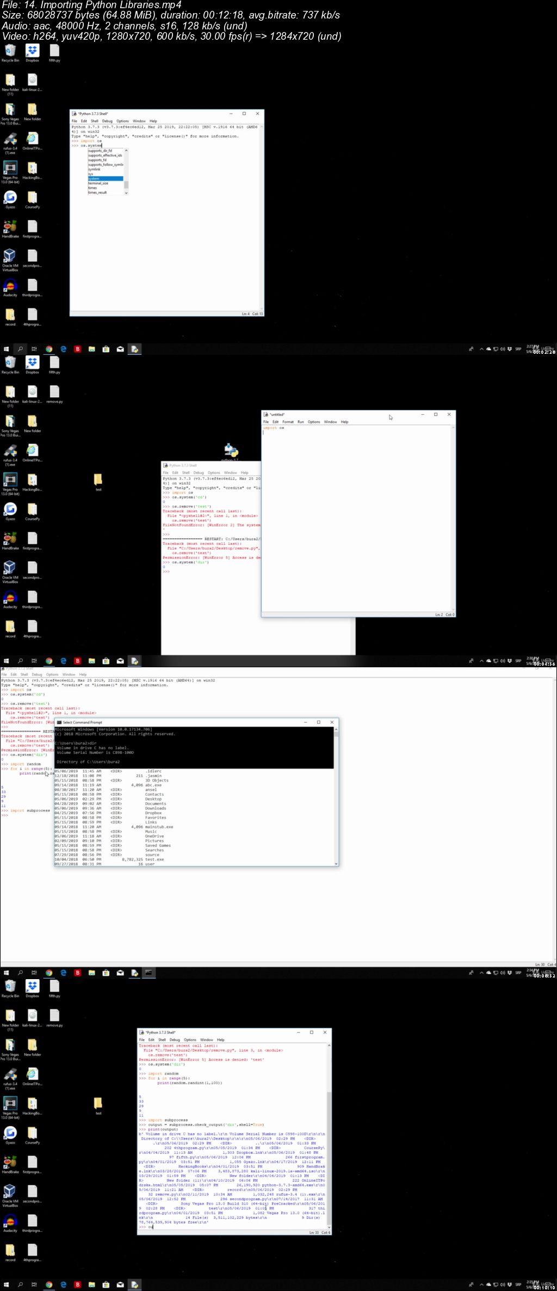
Task: Open Debug menu in the window showing the autocomplete popup
Action: pos(107,121)
